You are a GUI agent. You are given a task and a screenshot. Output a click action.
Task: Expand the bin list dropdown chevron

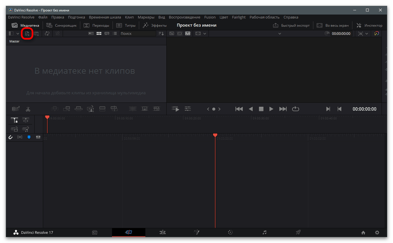[x=18, y=34]
